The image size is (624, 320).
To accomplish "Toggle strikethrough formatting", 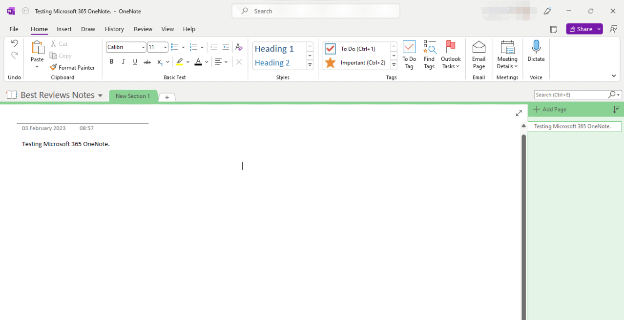I will [147, 61].
